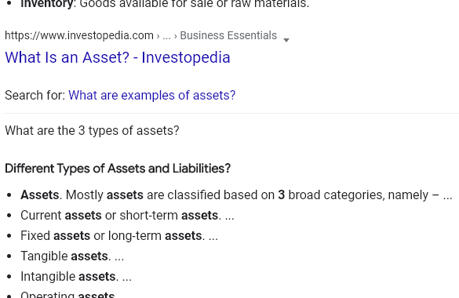Click the 'Search for:' label
This screenshot has width=459, height=298.
(x=35, y=96)
